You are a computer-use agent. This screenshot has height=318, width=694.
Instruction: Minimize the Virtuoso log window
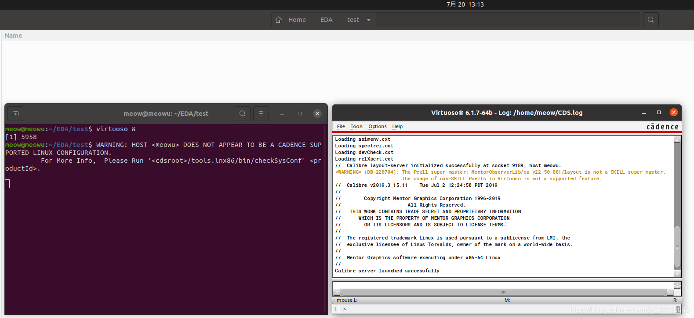644,113
